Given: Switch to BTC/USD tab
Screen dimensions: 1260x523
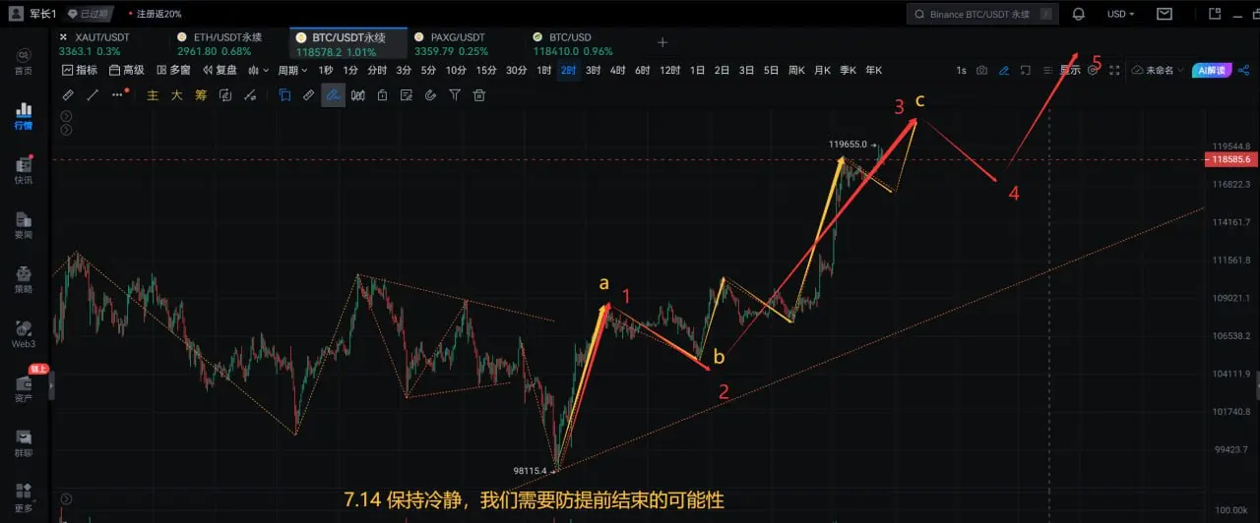Looking at the screenshot, I should pyautogui.click(x=573, y=43).
